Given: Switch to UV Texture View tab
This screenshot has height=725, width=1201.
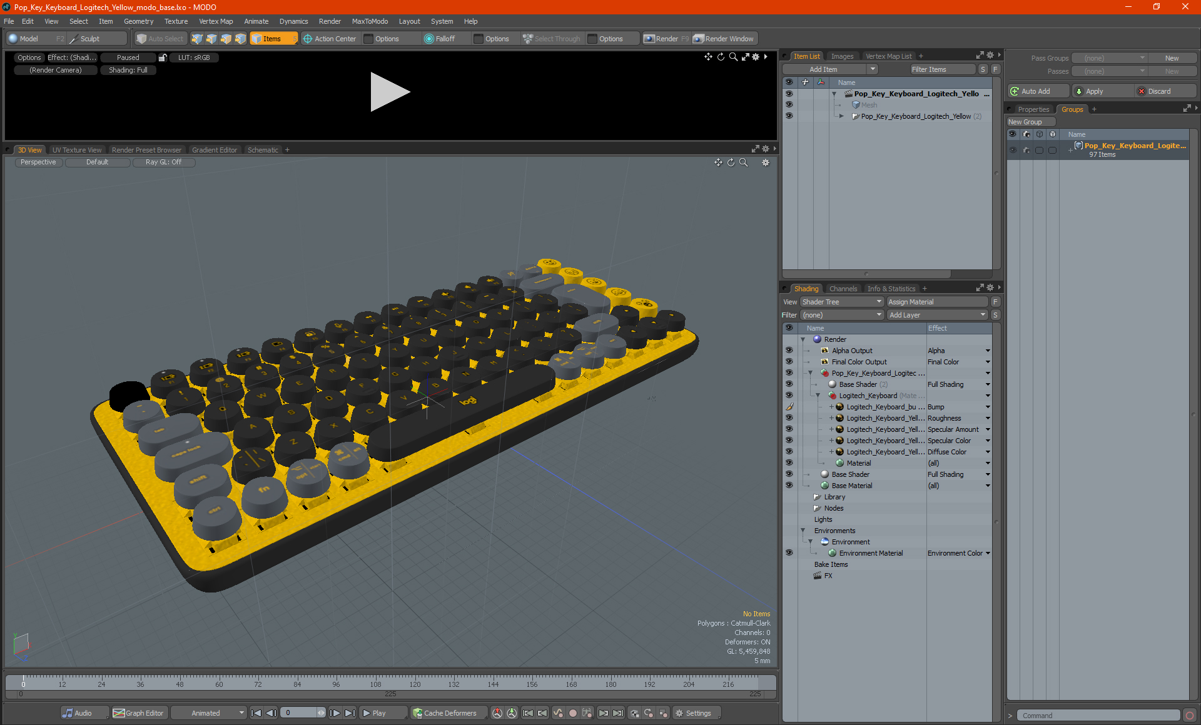Looking at the screenshot, I should 77,150.
